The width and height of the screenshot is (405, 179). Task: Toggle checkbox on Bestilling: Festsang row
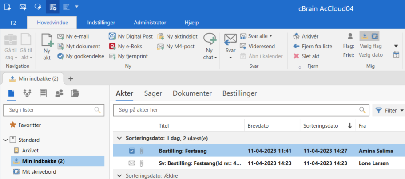(x=131, y=151)
